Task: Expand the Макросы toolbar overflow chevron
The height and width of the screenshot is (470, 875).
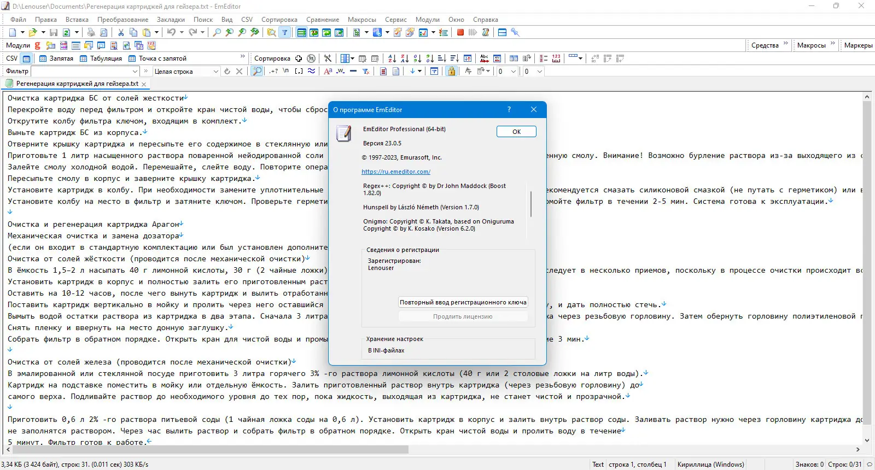Action: pos(833,43)
